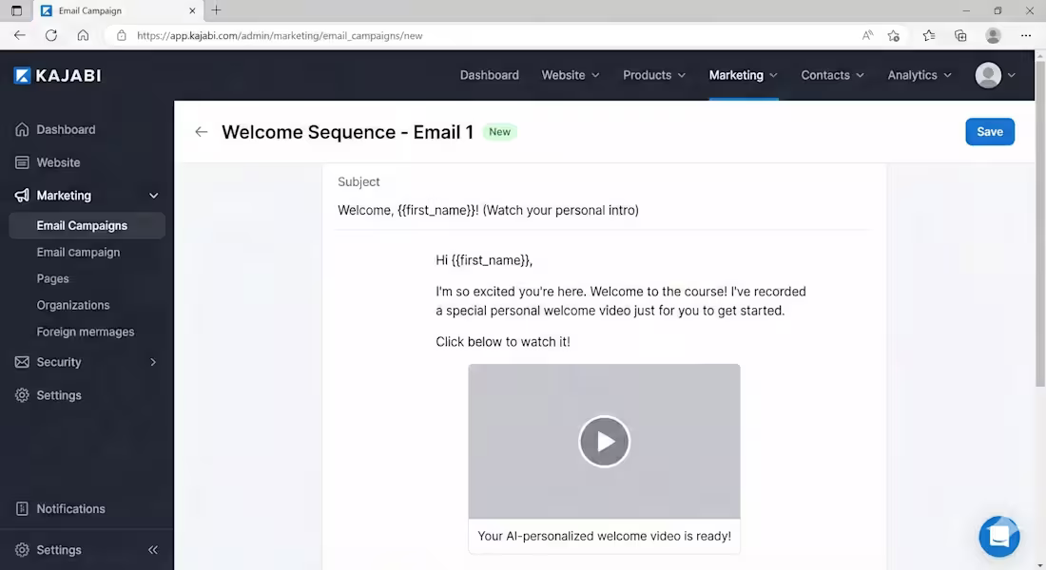1046x570 pixels.
Task: Click the browser back arrow
Action: (19, 35)
